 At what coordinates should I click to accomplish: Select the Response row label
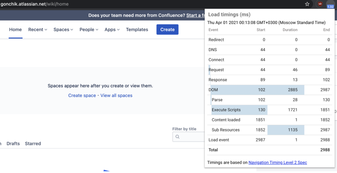pyautogui.click(x=218, y=80)
